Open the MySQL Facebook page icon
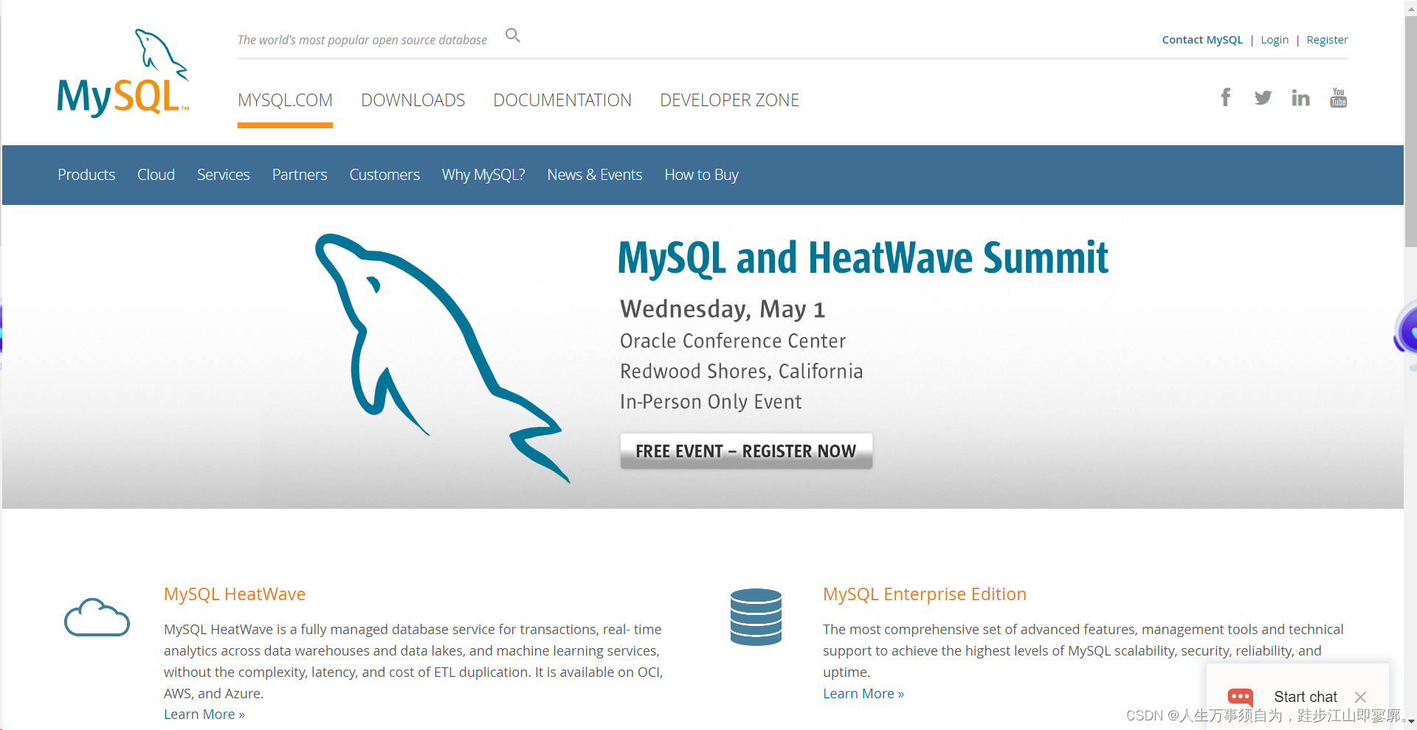This screenshot has height=730, width=1417. (x=1226, y=97)
